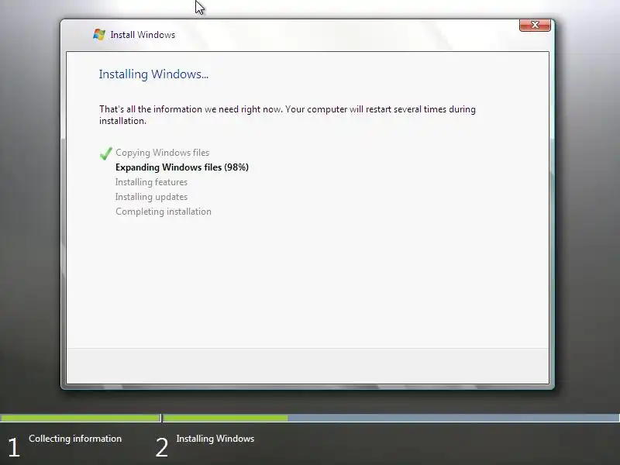Click the 'That's all the information we need' paragraph
This screenshot has width=620, height=465.
(288, 115)
